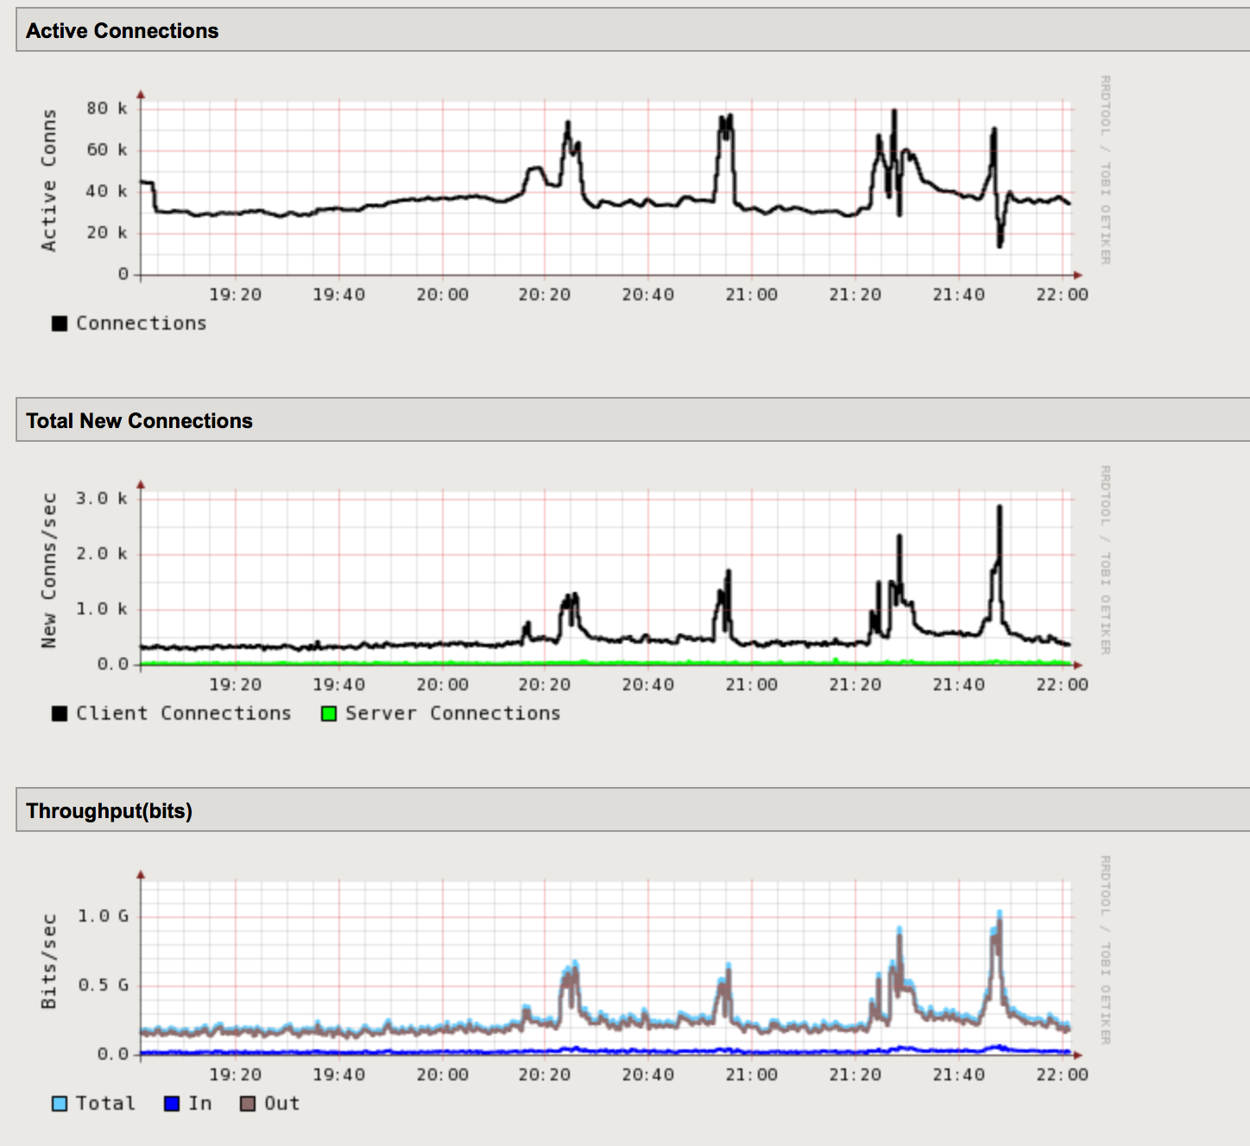Screen dimensions: 1250x1146
Task: Select the green Server Connections legend square
Action: coord(329,713)
